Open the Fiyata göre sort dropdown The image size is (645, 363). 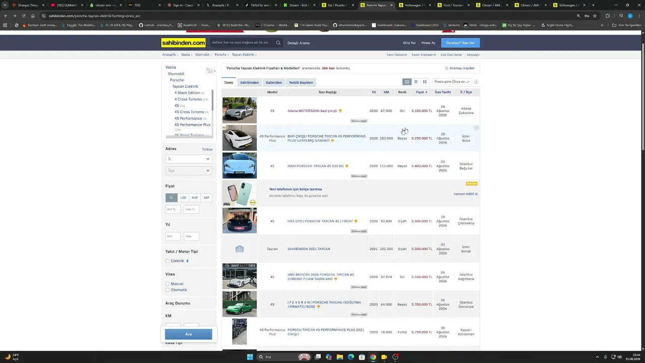(452, 82)
